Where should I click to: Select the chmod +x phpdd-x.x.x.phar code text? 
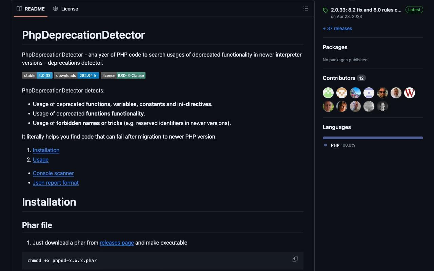click(x=62, y=260)
